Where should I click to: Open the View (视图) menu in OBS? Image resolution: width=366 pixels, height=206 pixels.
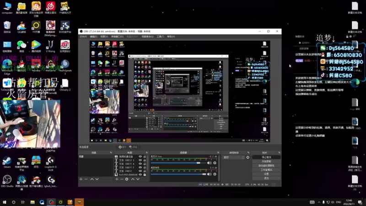104,37
